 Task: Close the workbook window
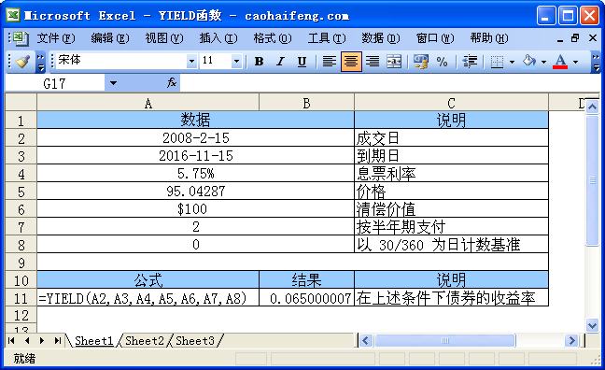[x=593, y=38]
